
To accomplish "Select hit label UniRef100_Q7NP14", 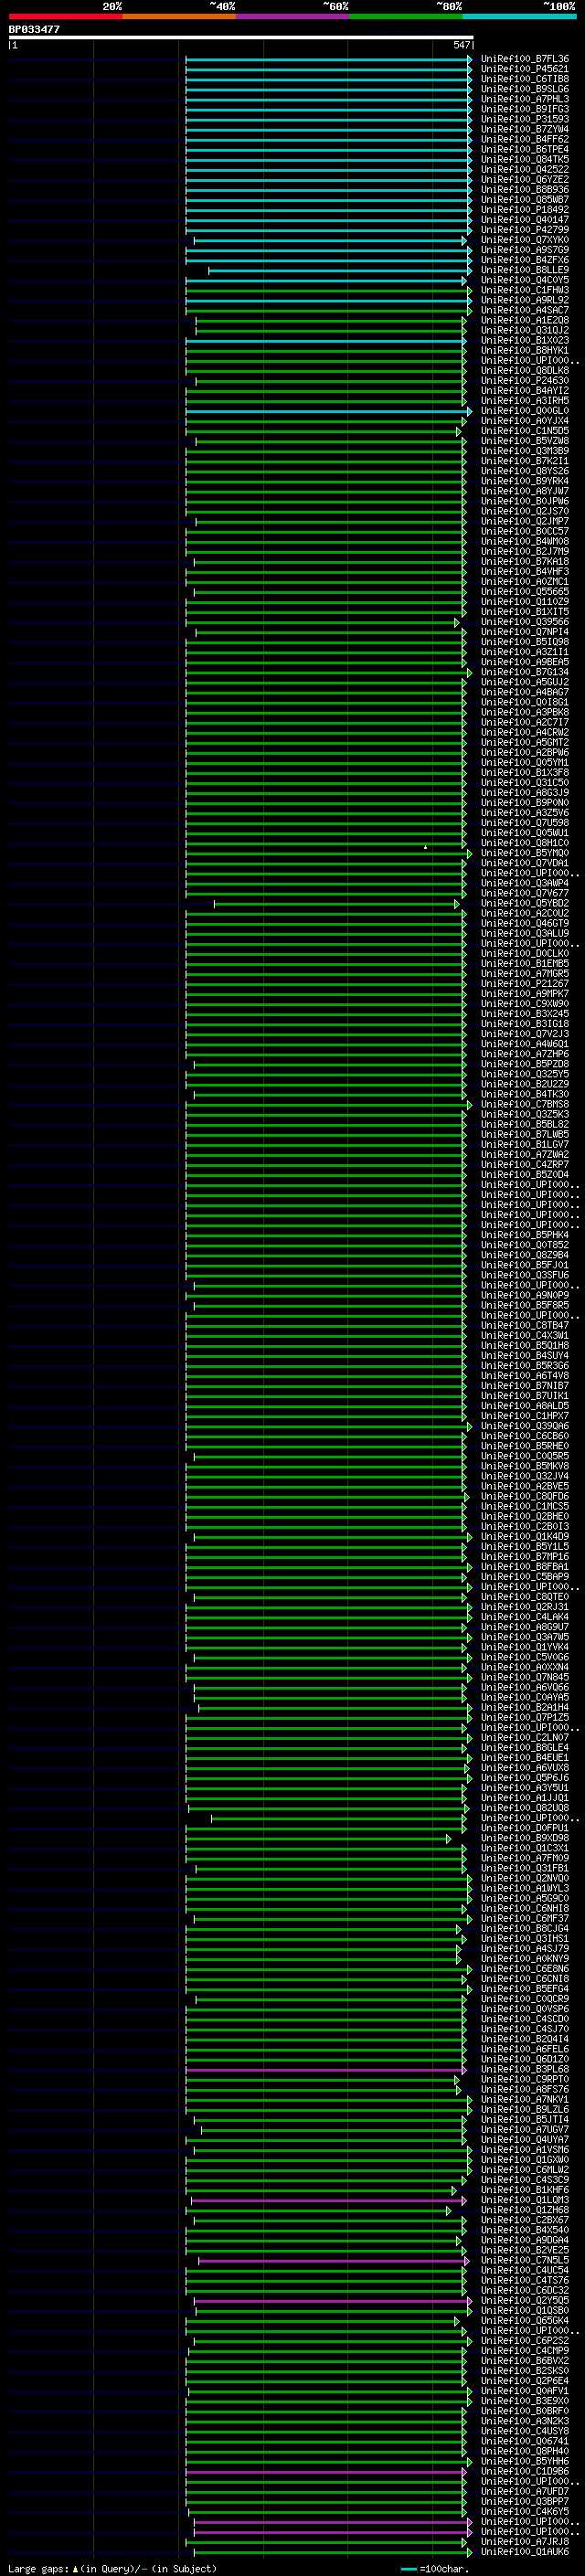I will pos(525,632).
